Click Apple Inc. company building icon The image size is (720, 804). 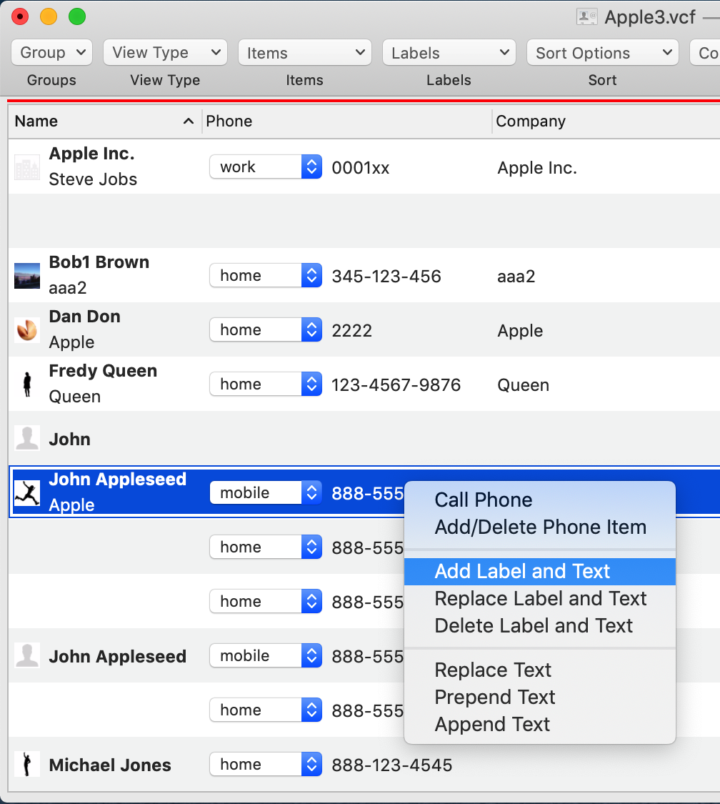26,168
